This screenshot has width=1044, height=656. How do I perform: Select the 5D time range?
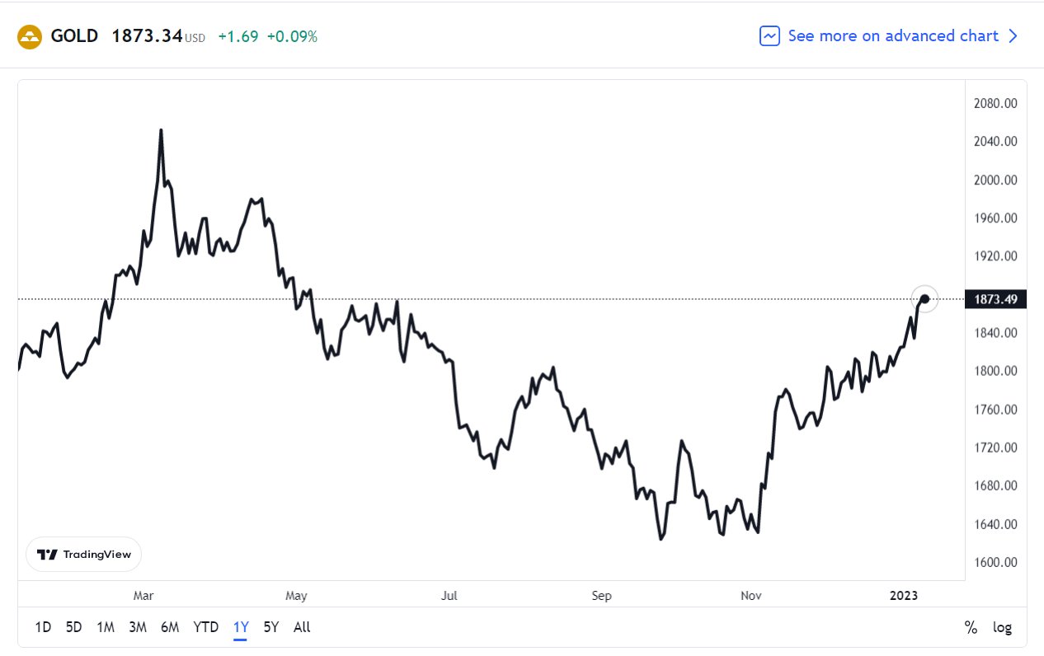point(73,627)
